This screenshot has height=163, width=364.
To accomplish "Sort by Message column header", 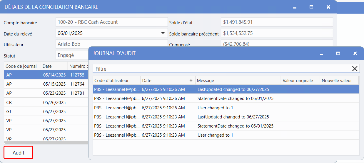I will point(238,81).
